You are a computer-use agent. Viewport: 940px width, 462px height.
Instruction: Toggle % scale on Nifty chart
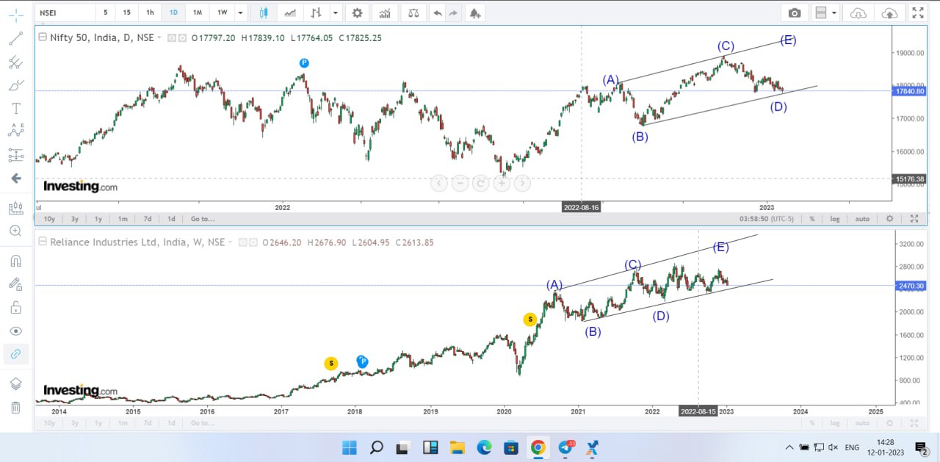[x=812, y=218]
